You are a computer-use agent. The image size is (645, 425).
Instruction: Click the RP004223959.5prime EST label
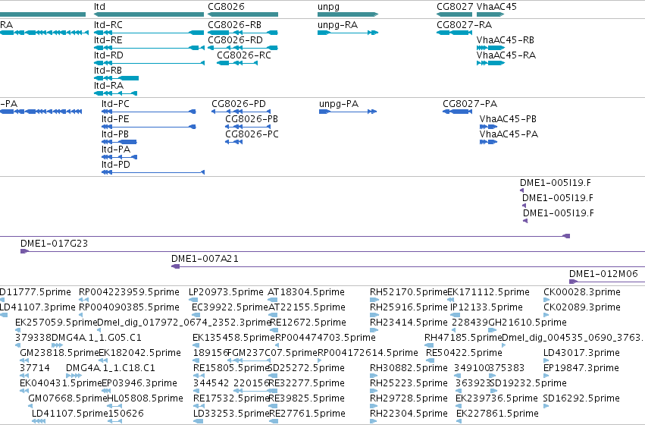pos(129,292)
